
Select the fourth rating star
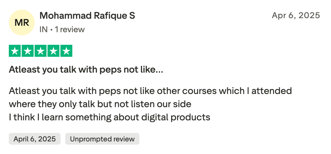pyautogui.click(x=54, y=51)
